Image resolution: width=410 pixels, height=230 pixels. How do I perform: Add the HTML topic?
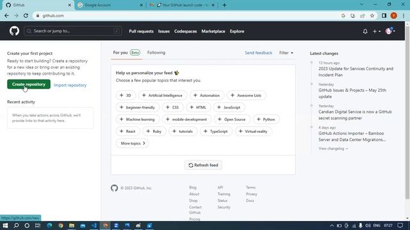click(x=198, y=107)
